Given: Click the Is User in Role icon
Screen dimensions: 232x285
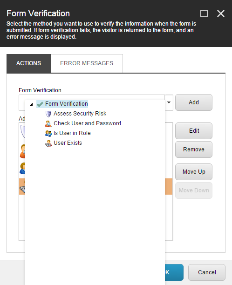Looking at the screenshot, I should click(x=48, y=133).
